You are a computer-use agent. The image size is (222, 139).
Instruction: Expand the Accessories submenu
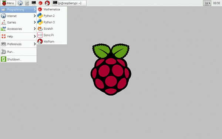click(18, 29)
